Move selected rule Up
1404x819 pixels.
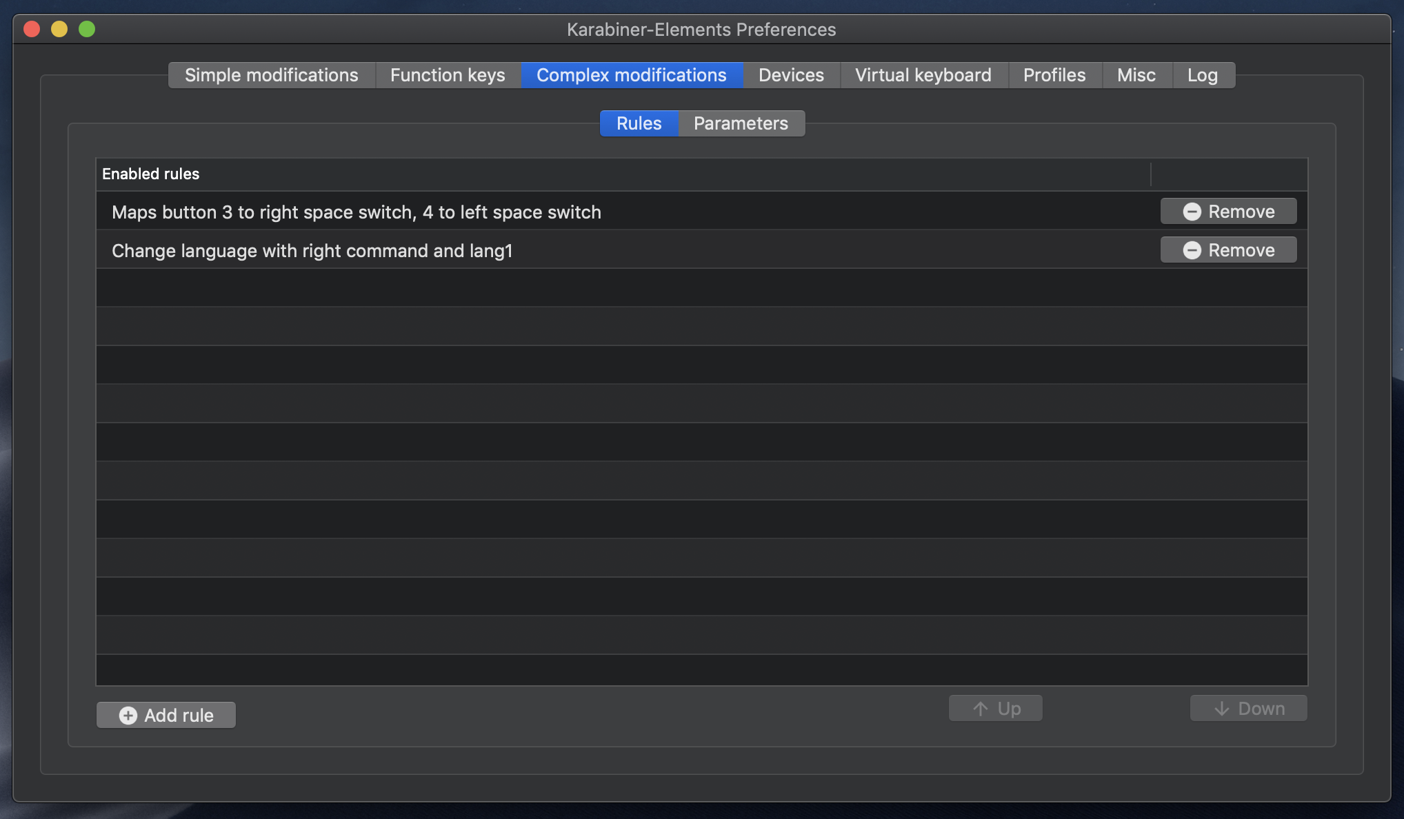coord(995,708)
